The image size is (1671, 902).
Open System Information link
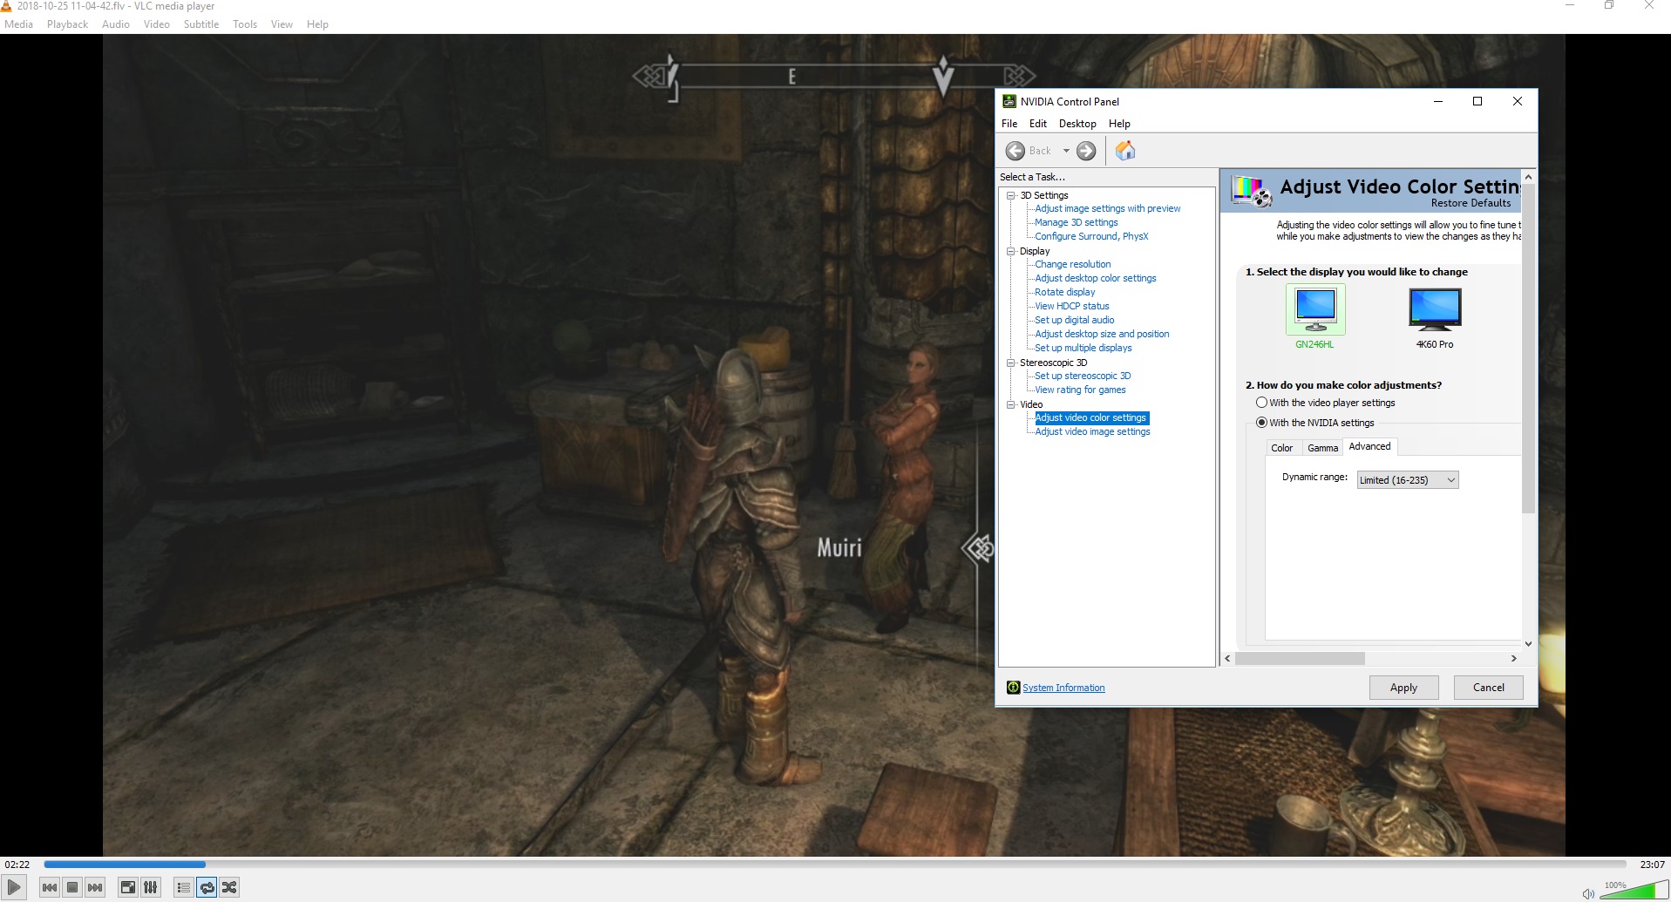(x=1063, y=688)
